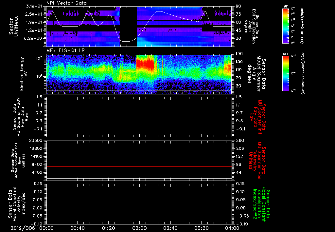Click the "MU Scanner +30V Raw Data" axis label
Image resolution: width=335 pixels, height=232 pixels.
(x=20, y=117)
